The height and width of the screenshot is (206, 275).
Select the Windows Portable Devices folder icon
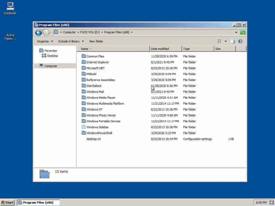84,121
